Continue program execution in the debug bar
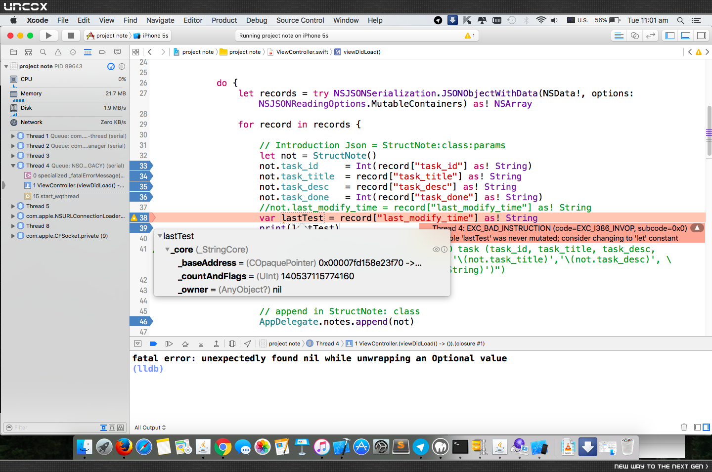 point(169,343)
